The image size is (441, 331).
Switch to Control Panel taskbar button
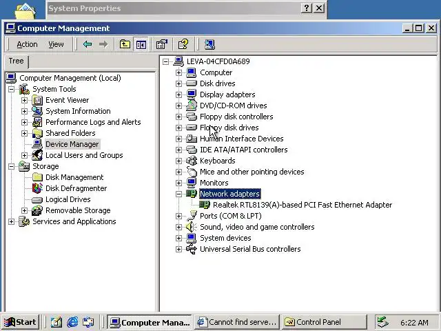[x=325, y=322]
